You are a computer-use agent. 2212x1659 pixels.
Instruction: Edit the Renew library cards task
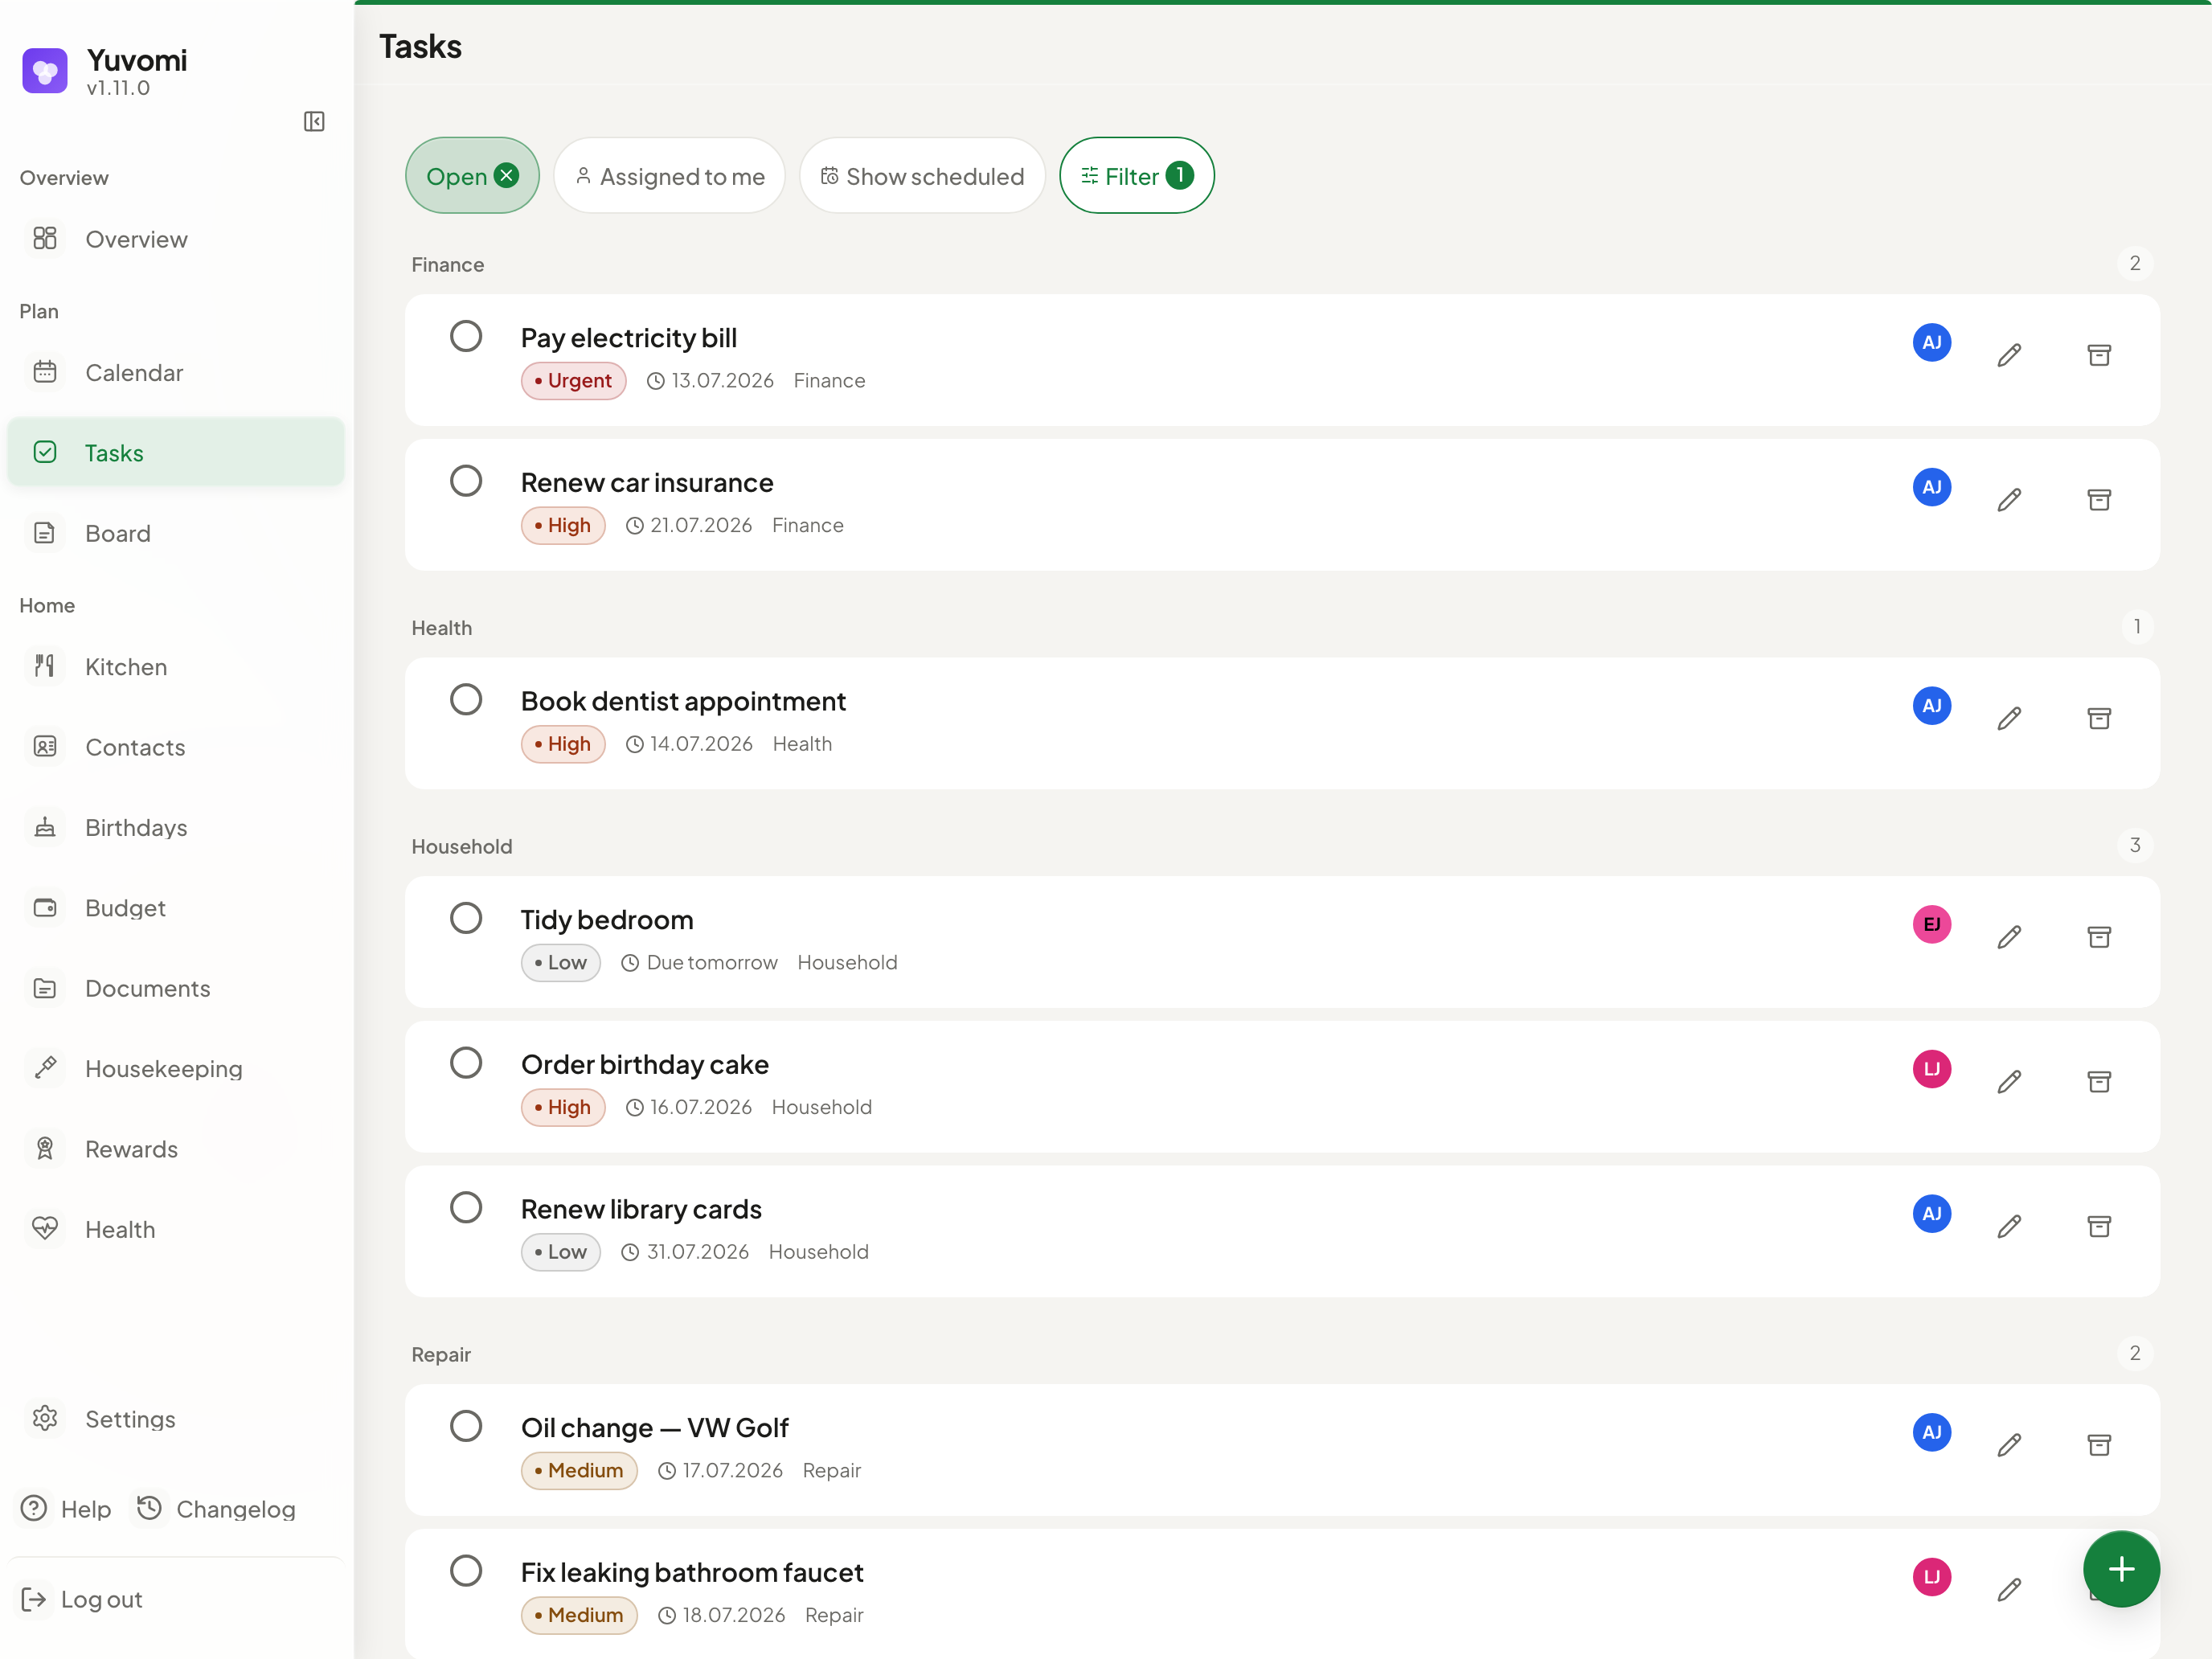coord(2009,1226)
